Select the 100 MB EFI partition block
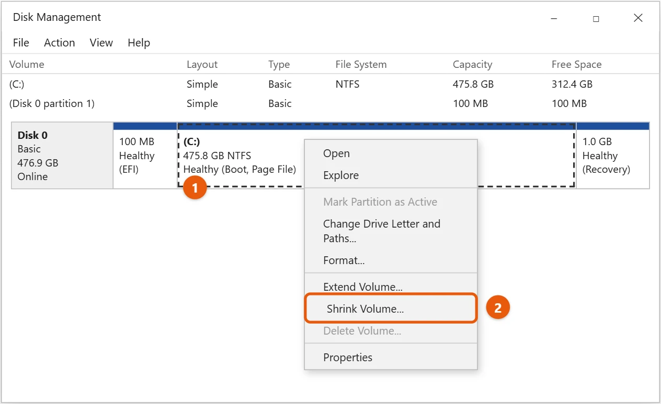 145,156
